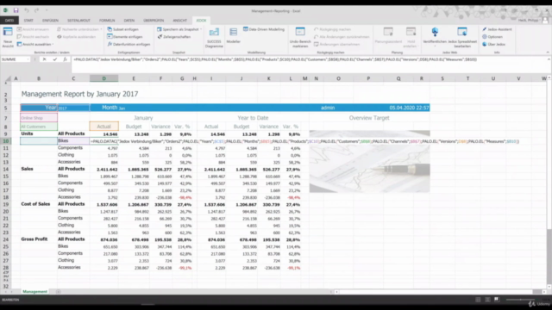
Task: Select the Management sheet tab
Action: [x=34, y=292]
